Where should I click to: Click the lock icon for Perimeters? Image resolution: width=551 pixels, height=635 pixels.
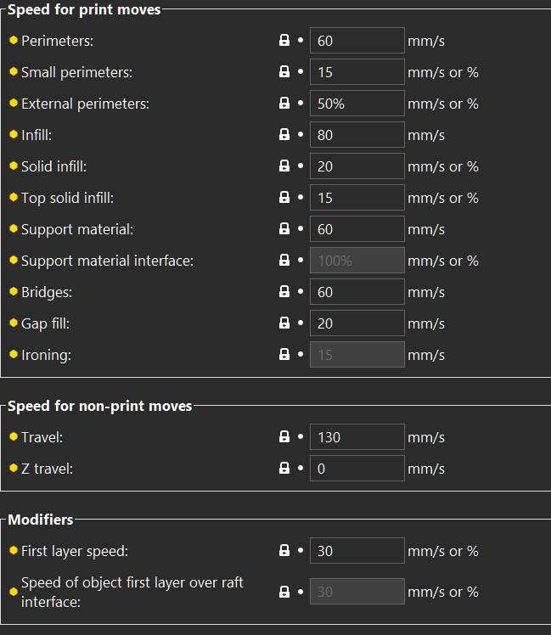coord(284,40)
